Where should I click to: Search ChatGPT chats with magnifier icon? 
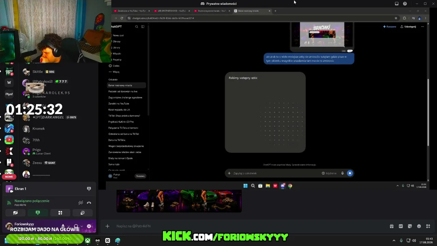(137, 27)
